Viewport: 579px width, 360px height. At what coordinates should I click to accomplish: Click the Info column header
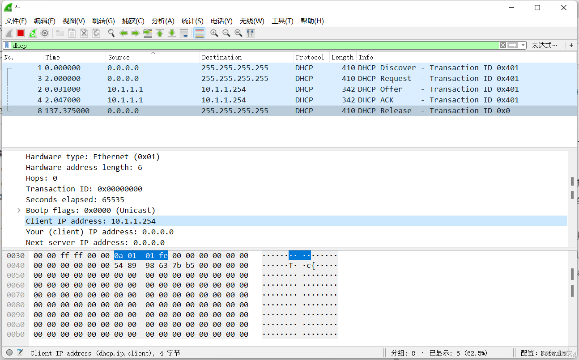[x=466, y=57]
